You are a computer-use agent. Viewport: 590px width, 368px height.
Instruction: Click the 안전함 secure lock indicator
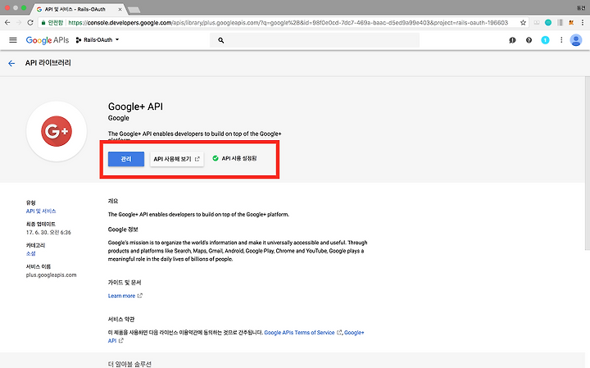[52, 23]
